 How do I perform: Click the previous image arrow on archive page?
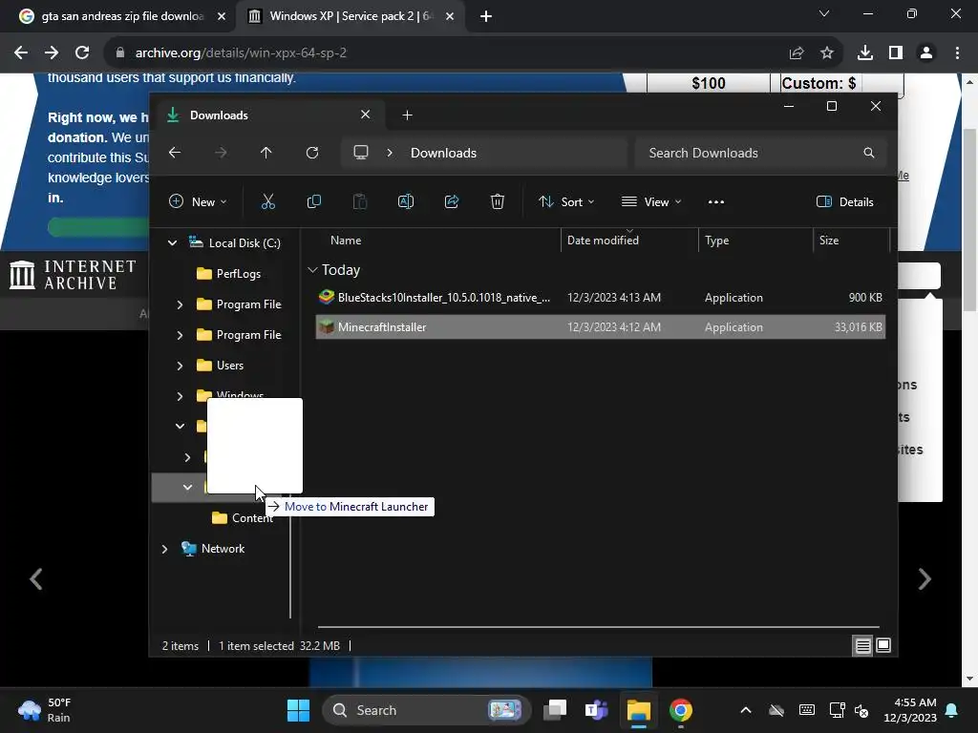[x=36, y=579]
